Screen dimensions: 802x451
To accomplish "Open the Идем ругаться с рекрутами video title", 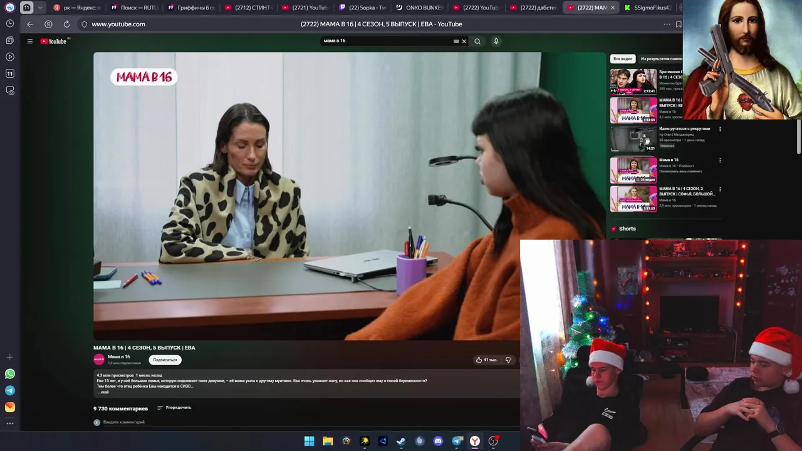I will click(684, 128).
